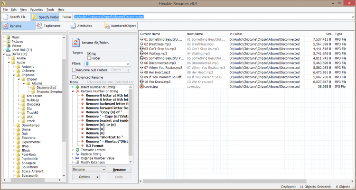Open the Favorites menu
This screenshot has width=356, height=190.
pyautogui.click(x=37, y=10)
